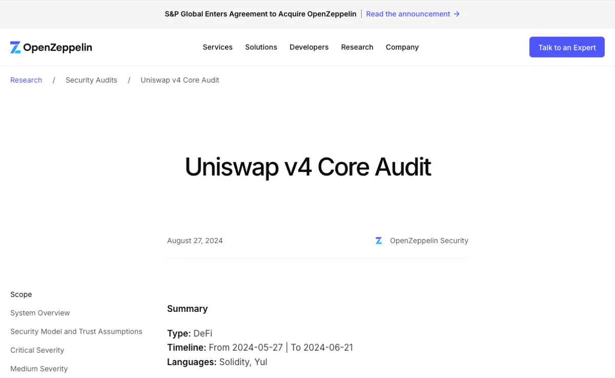Go to Security Audits breadcrumb
The width and height of the screenshot is (615, 378).
(91, 80)
